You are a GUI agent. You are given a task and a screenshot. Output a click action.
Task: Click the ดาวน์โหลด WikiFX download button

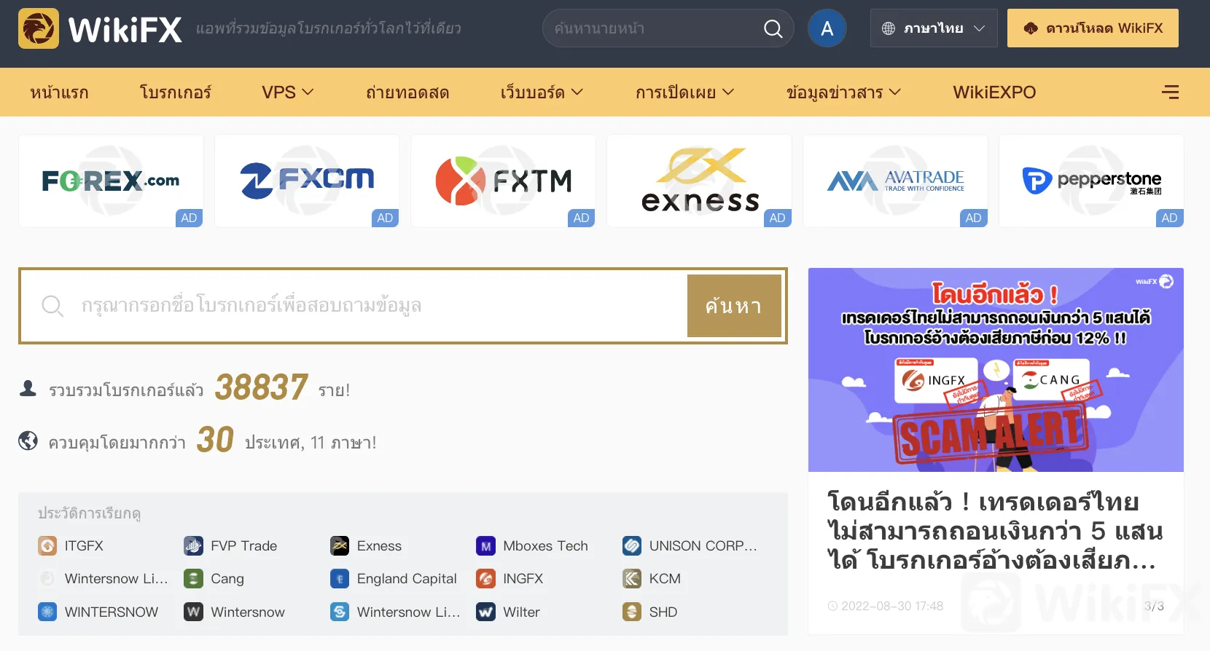1093,28
